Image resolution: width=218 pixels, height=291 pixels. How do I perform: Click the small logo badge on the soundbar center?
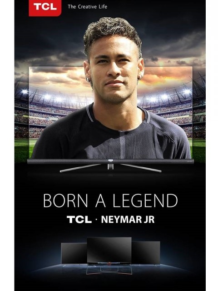110,160
